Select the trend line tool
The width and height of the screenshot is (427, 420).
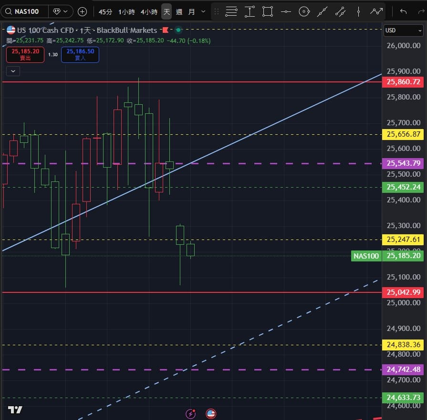[322, 12]
